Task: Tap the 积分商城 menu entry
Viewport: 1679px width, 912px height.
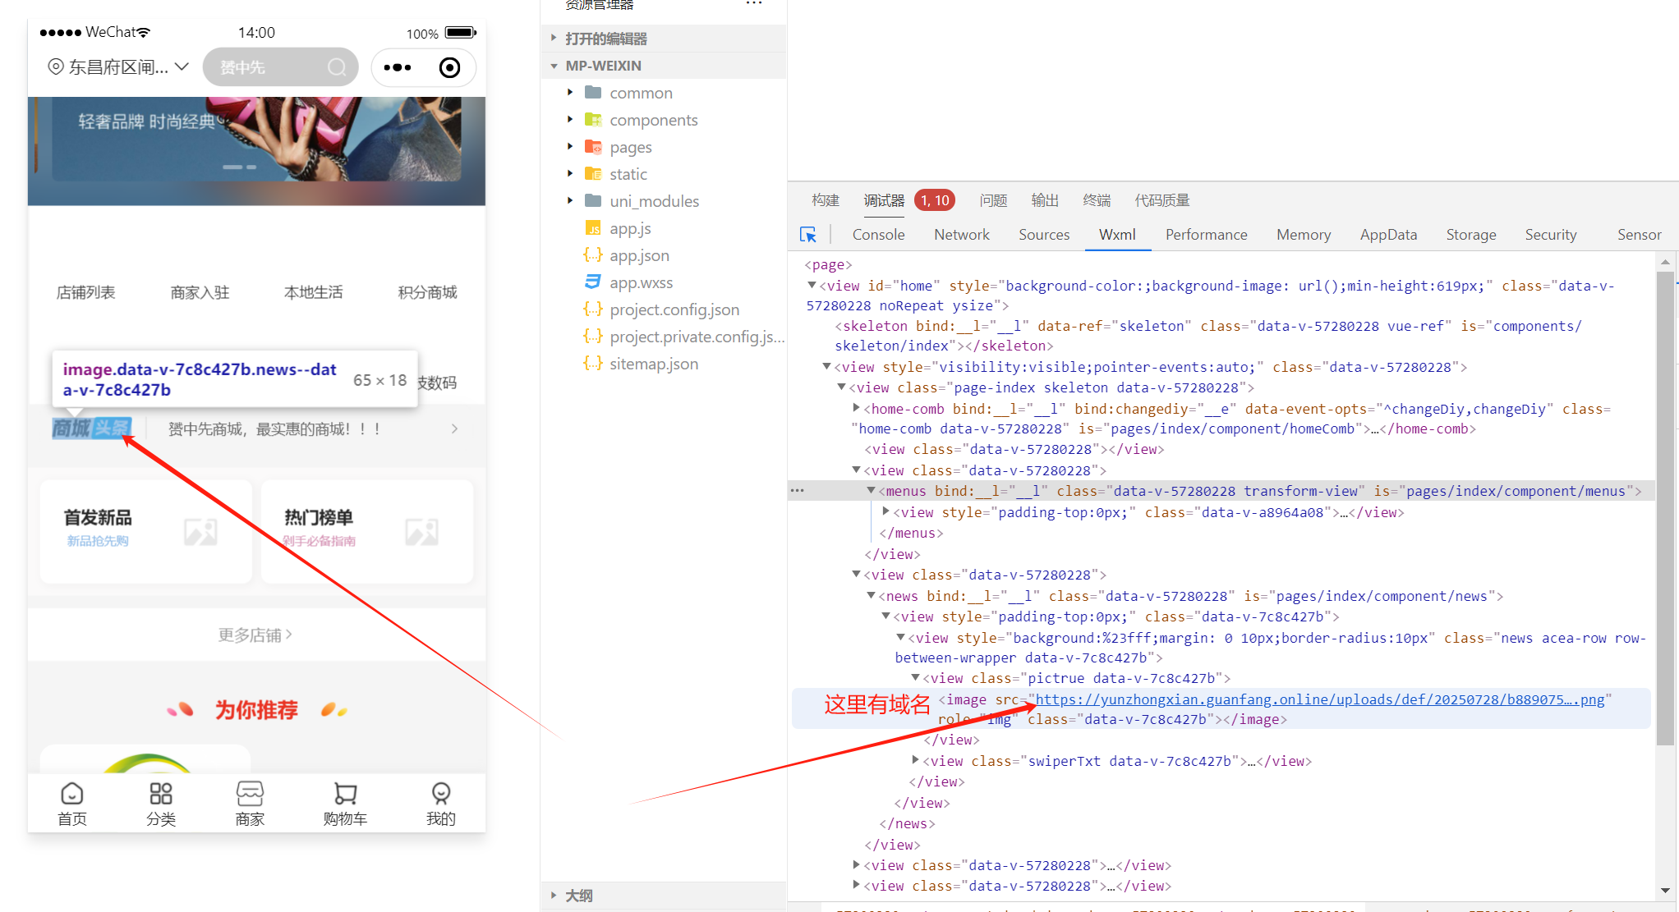Action: 427,292
